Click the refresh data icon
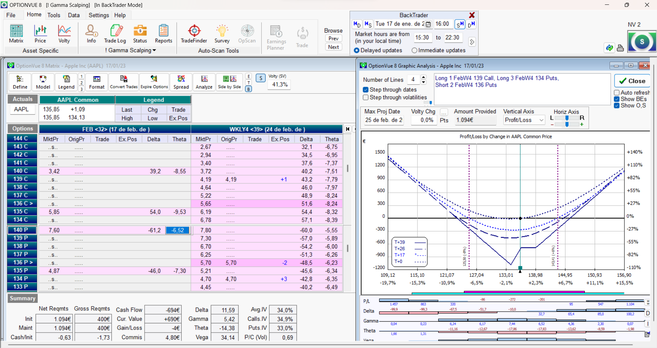The image size is (657, 348). coord(609,48)
